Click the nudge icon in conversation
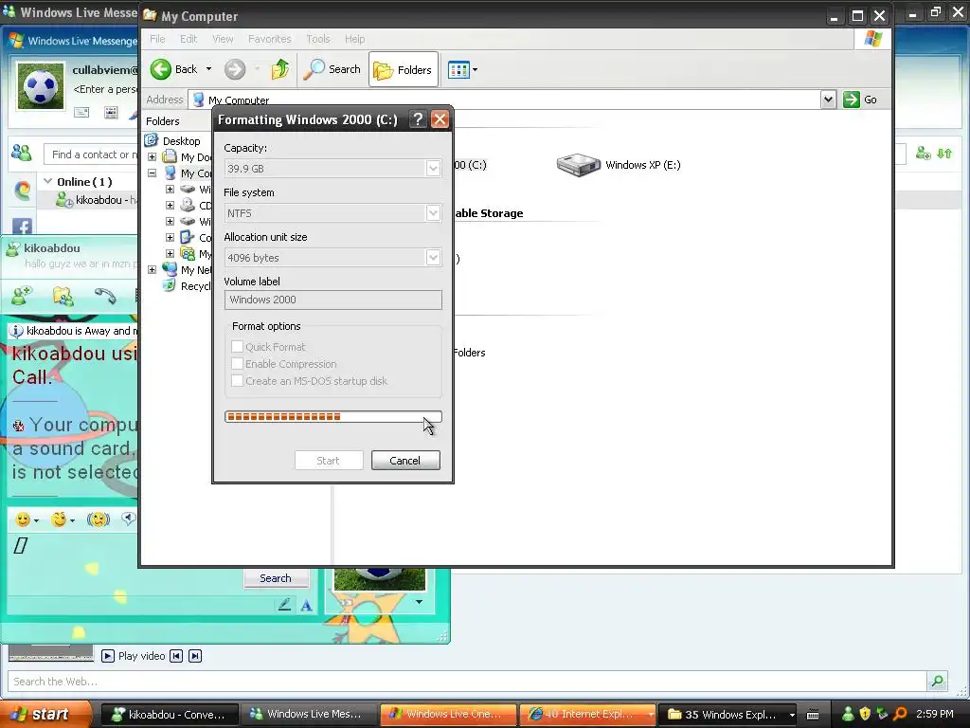 pos(99,519)
